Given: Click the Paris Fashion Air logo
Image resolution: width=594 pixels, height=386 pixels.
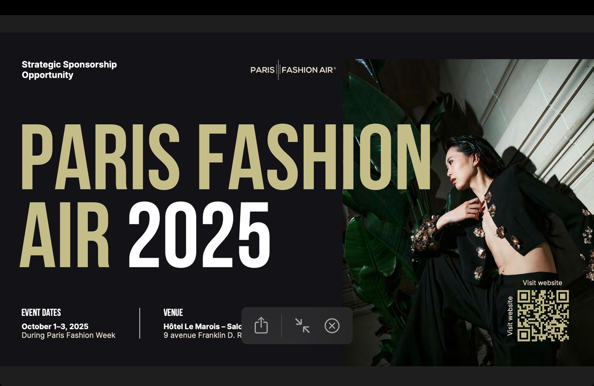Looking at the screenshot, I should 293,70.
